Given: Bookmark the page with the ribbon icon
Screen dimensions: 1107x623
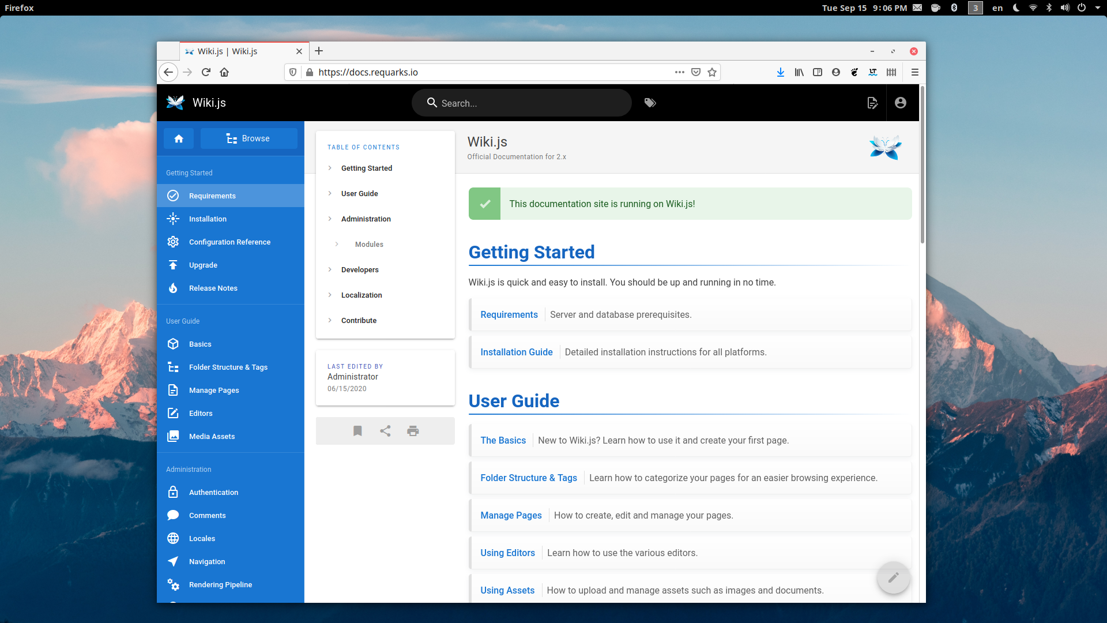Looking at the screenshot, I should click(x=357, y=431).
